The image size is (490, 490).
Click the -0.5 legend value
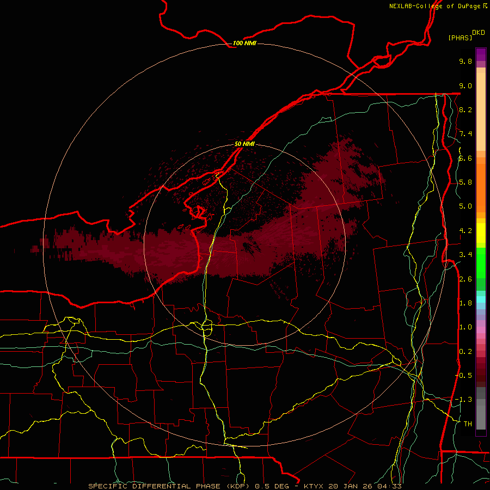[463, 376]
